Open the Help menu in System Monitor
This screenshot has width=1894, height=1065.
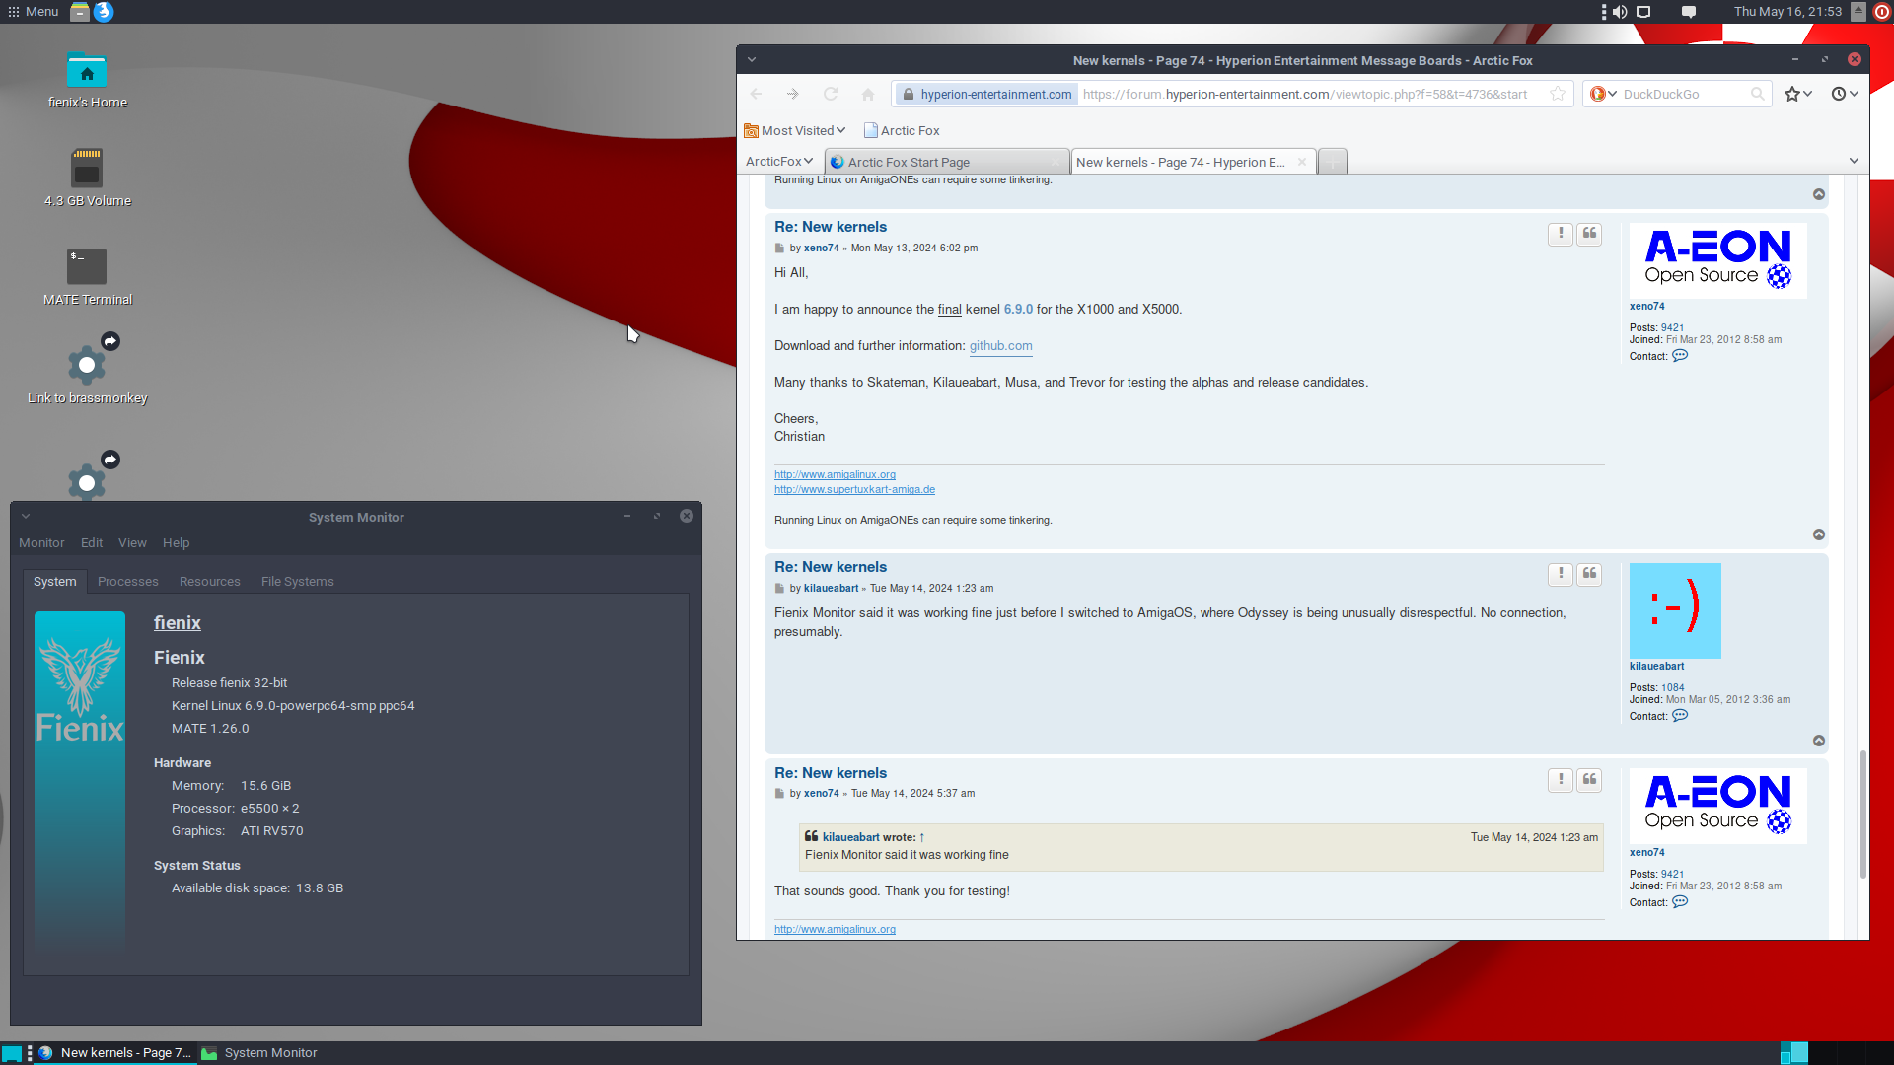point(176,543)
